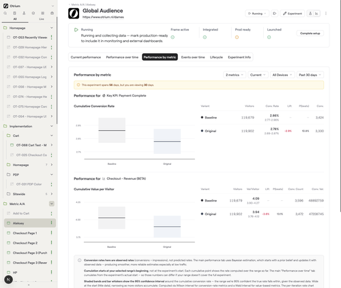Collapse the PDP folder
Screen dimensions: 341x288
52,174
